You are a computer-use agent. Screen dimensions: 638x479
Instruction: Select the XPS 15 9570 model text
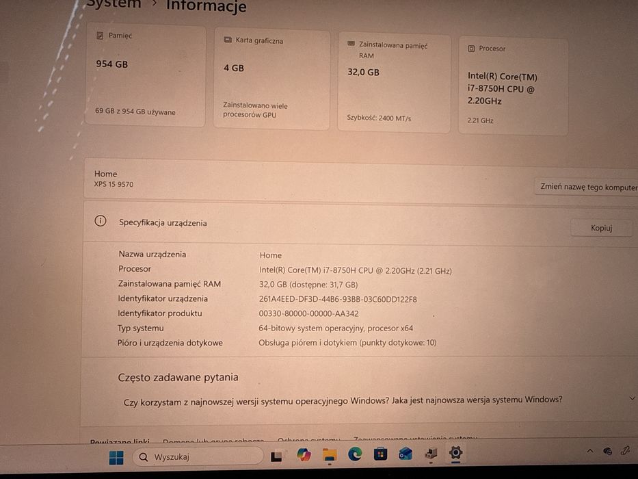(x=114, y=184)
